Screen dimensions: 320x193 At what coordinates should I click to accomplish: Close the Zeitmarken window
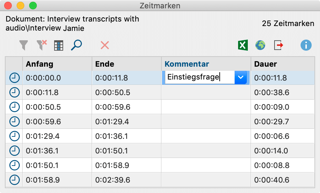tap(8, 6)
